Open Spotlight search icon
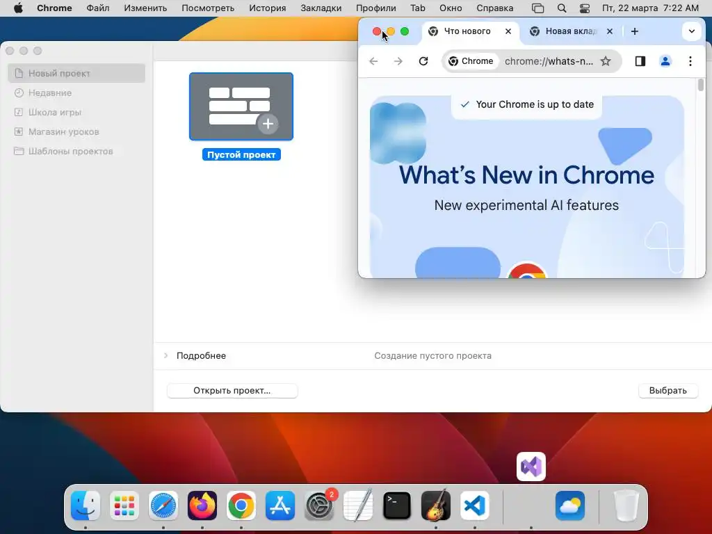Image resolution: width=712 pixels, height=534 pixels. [562, 8]
